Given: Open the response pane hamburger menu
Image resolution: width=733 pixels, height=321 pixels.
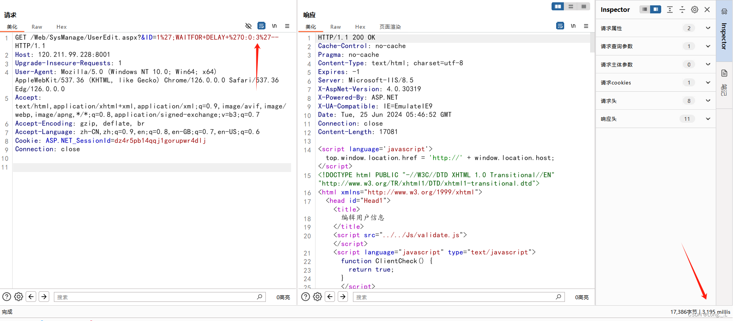Looking at the screenshot, I should [586, 26].
